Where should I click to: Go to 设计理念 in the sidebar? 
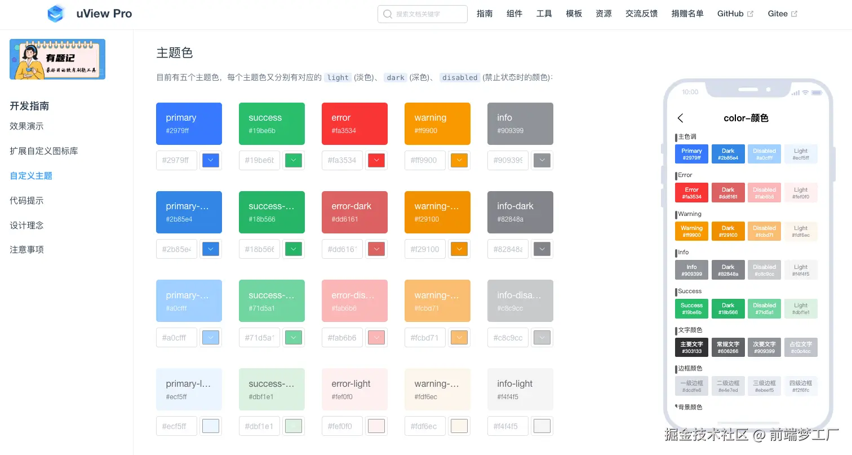click(x=26, y=226)
